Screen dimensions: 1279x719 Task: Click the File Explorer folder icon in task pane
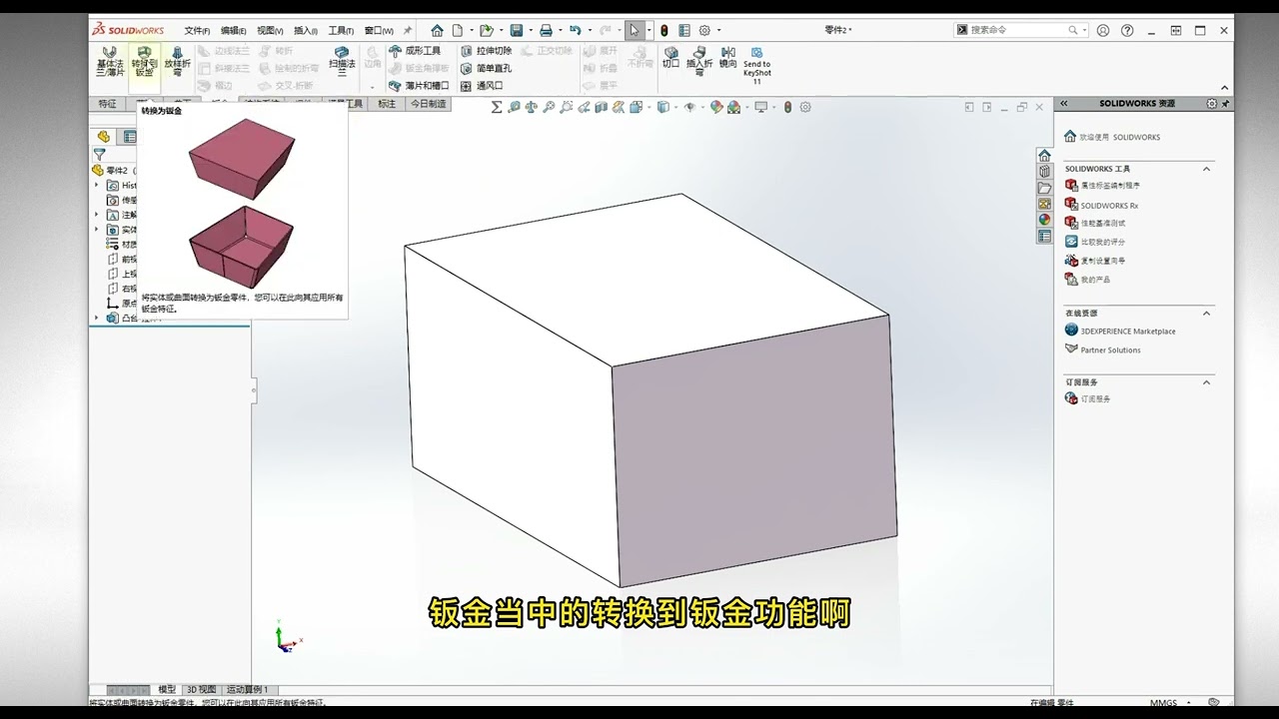point(1044,188)
